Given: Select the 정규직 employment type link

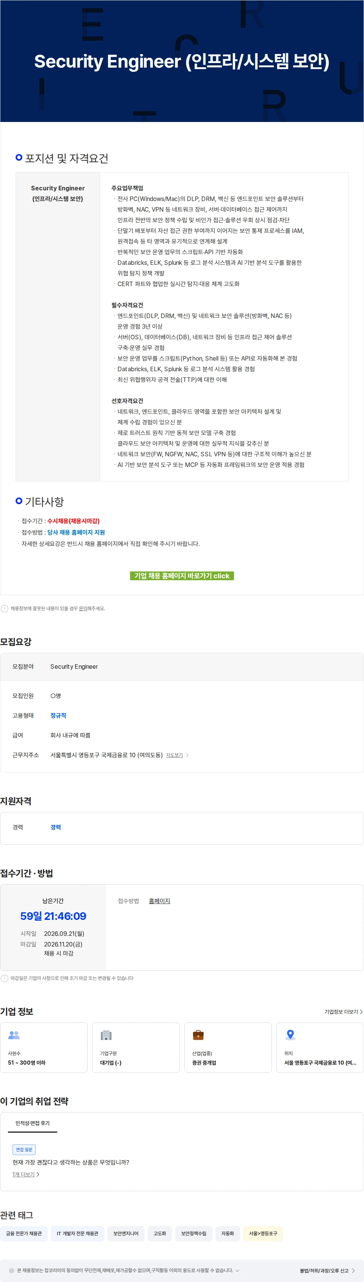Looking at the screenshot, I should pos(58,715).
